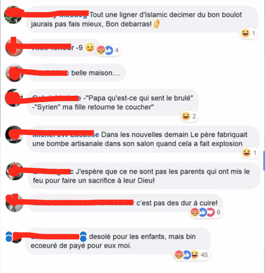Click the laughing reaction with count 45
Viewport: 265px width, 273px height.
click(x=195, y=255)
